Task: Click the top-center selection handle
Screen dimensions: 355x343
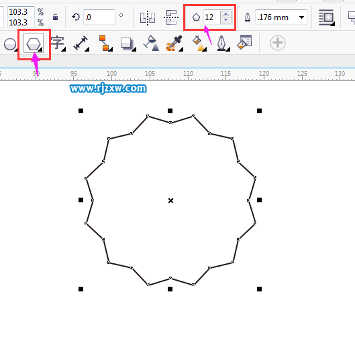Action: point(170,111)
